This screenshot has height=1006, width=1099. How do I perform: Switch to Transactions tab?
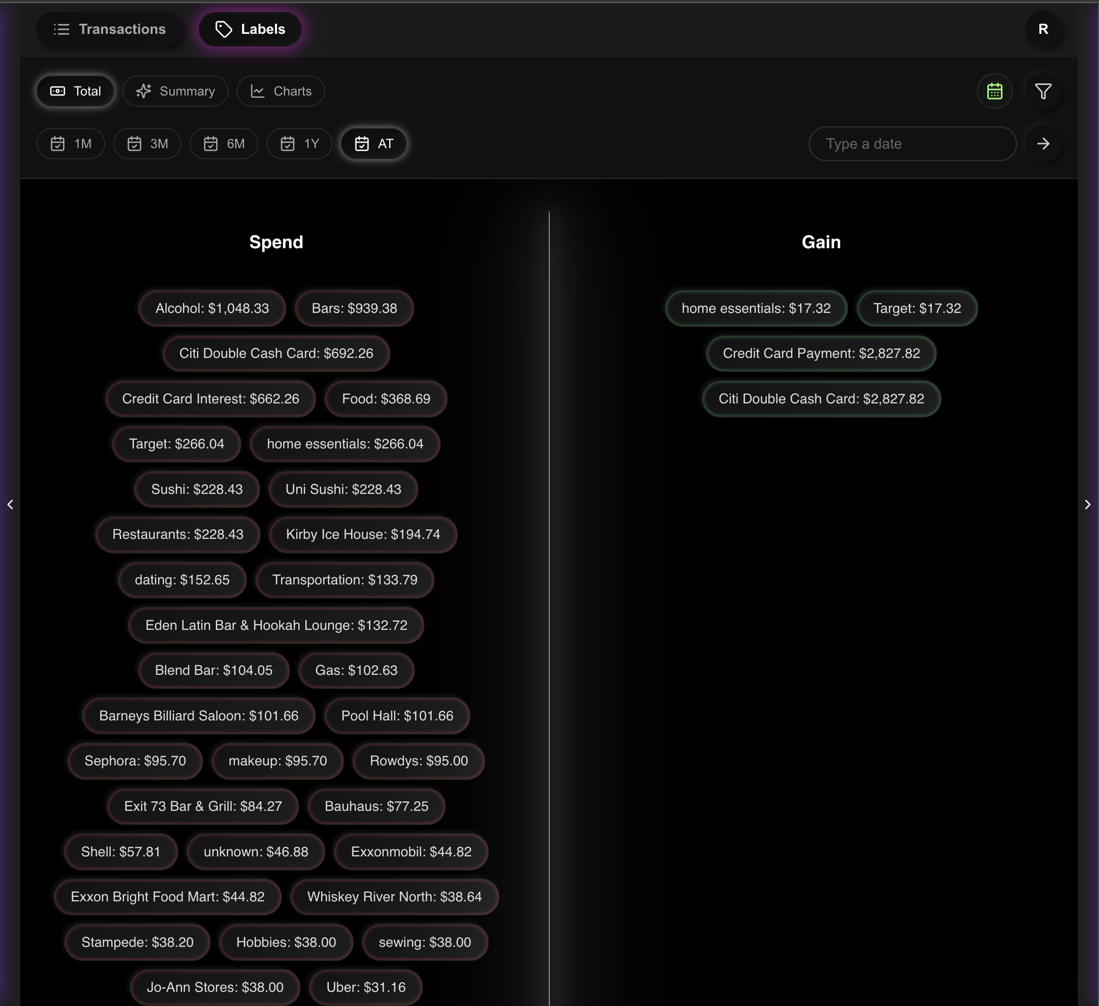click(x=110, y=29)
